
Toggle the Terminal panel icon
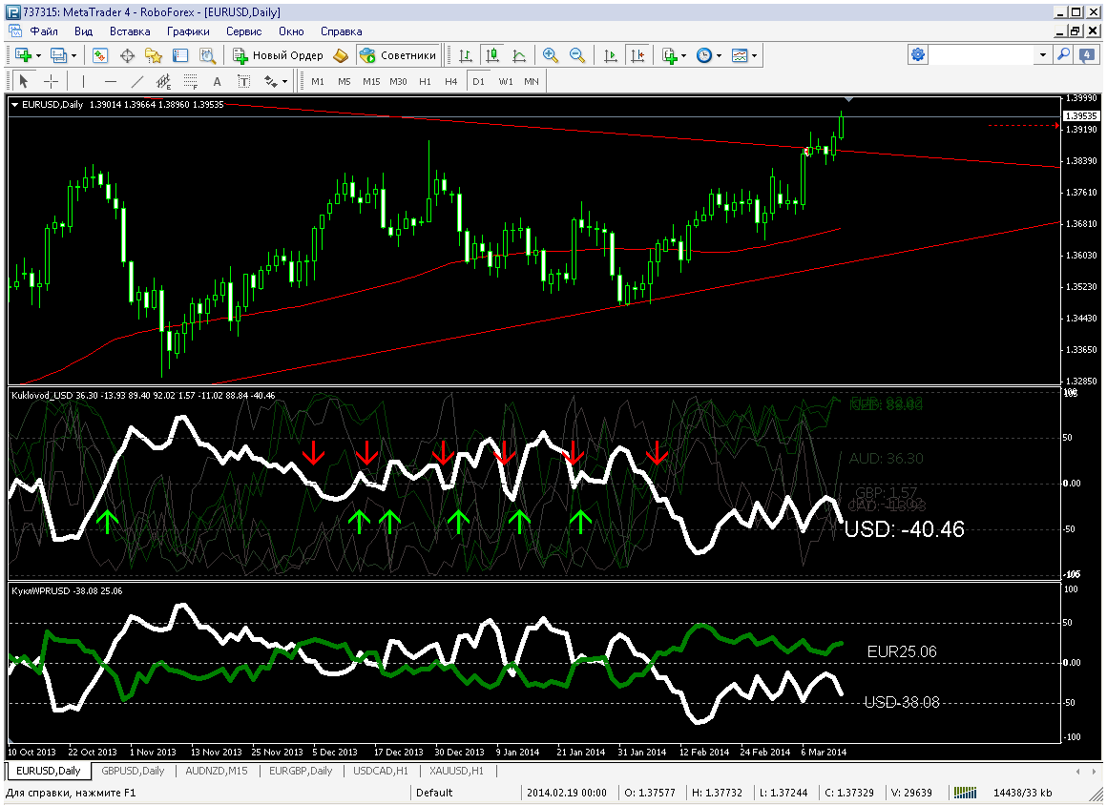[x=180, y=55]
